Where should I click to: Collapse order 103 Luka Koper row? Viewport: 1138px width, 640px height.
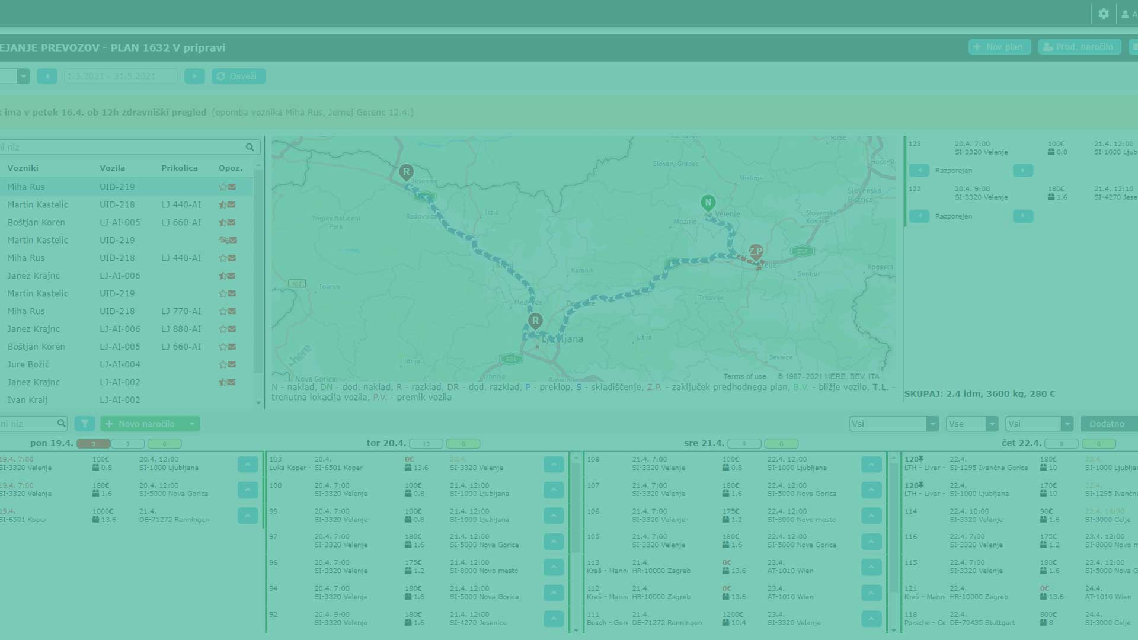(x=554, y=464)
